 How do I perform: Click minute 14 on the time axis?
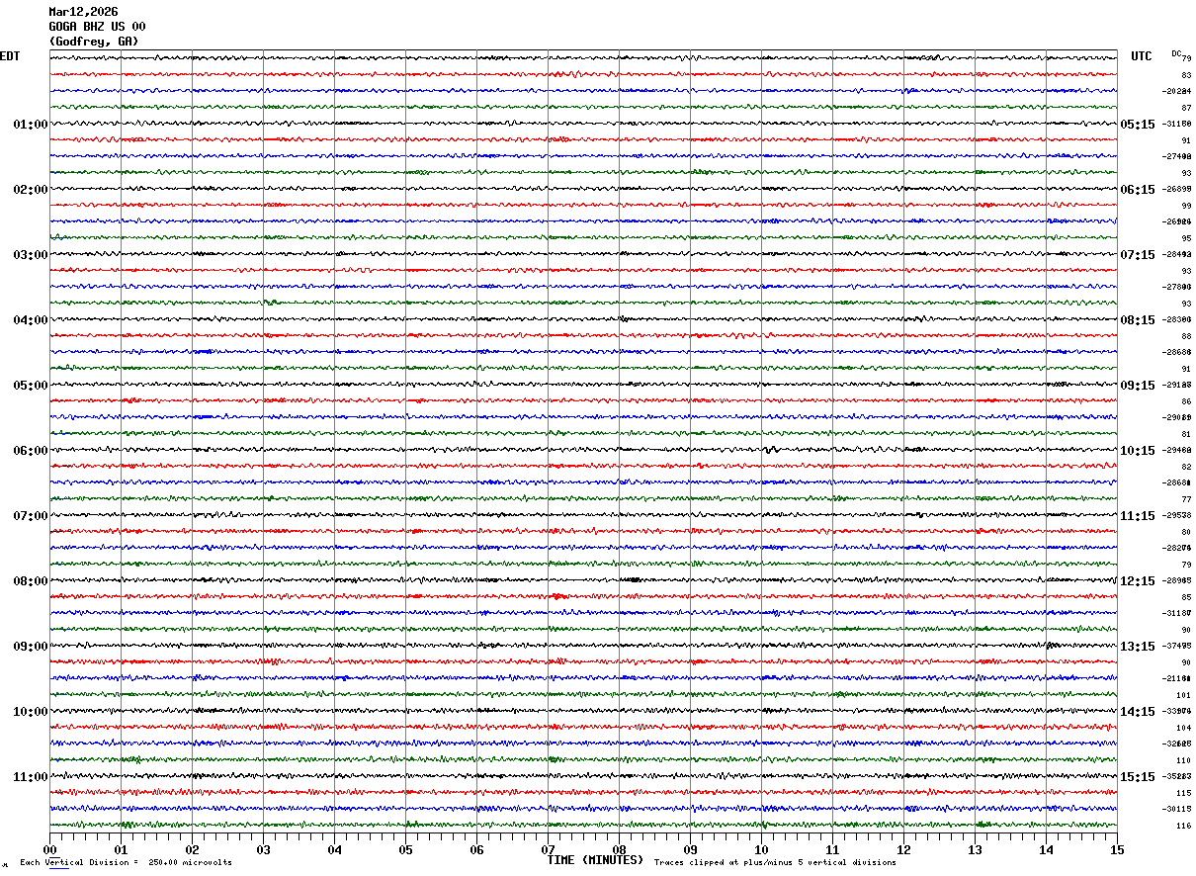click(x=1046, y=849)
